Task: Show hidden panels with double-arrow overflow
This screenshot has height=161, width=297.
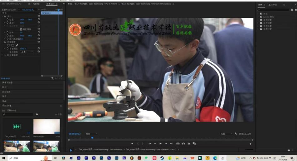Action: tap(64, 4)
